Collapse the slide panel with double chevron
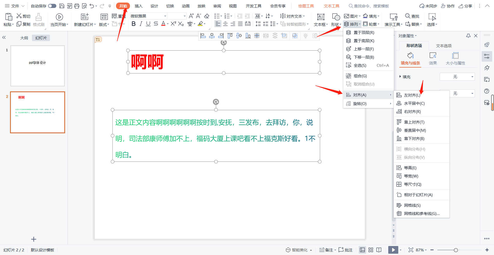The image size is (494, 255). point(4,37)
